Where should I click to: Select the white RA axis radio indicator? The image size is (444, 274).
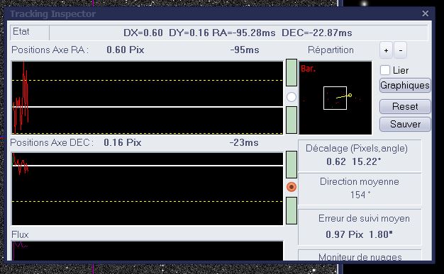coord(292,97)
